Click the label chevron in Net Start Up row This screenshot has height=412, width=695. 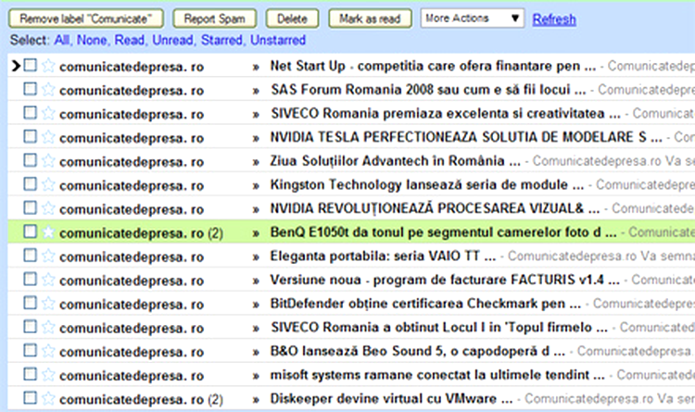tap(256, 67)
